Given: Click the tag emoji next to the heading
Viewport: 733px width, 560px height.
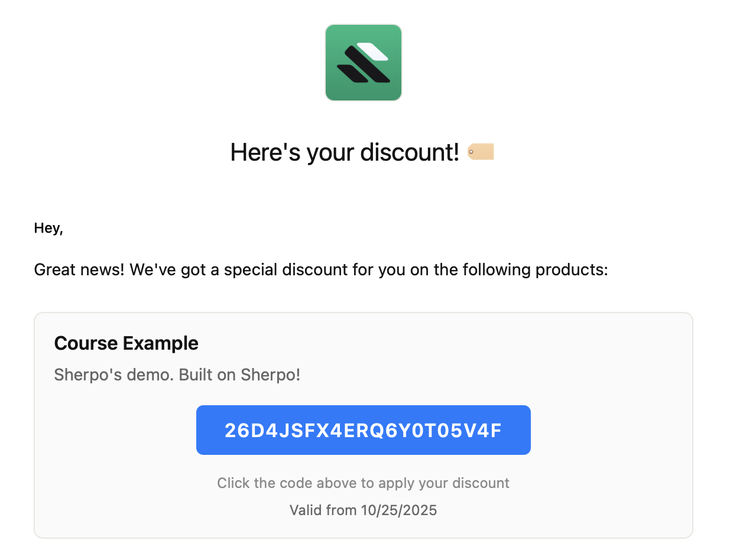Looking at the screenshot, I should [x=480, y=152].
